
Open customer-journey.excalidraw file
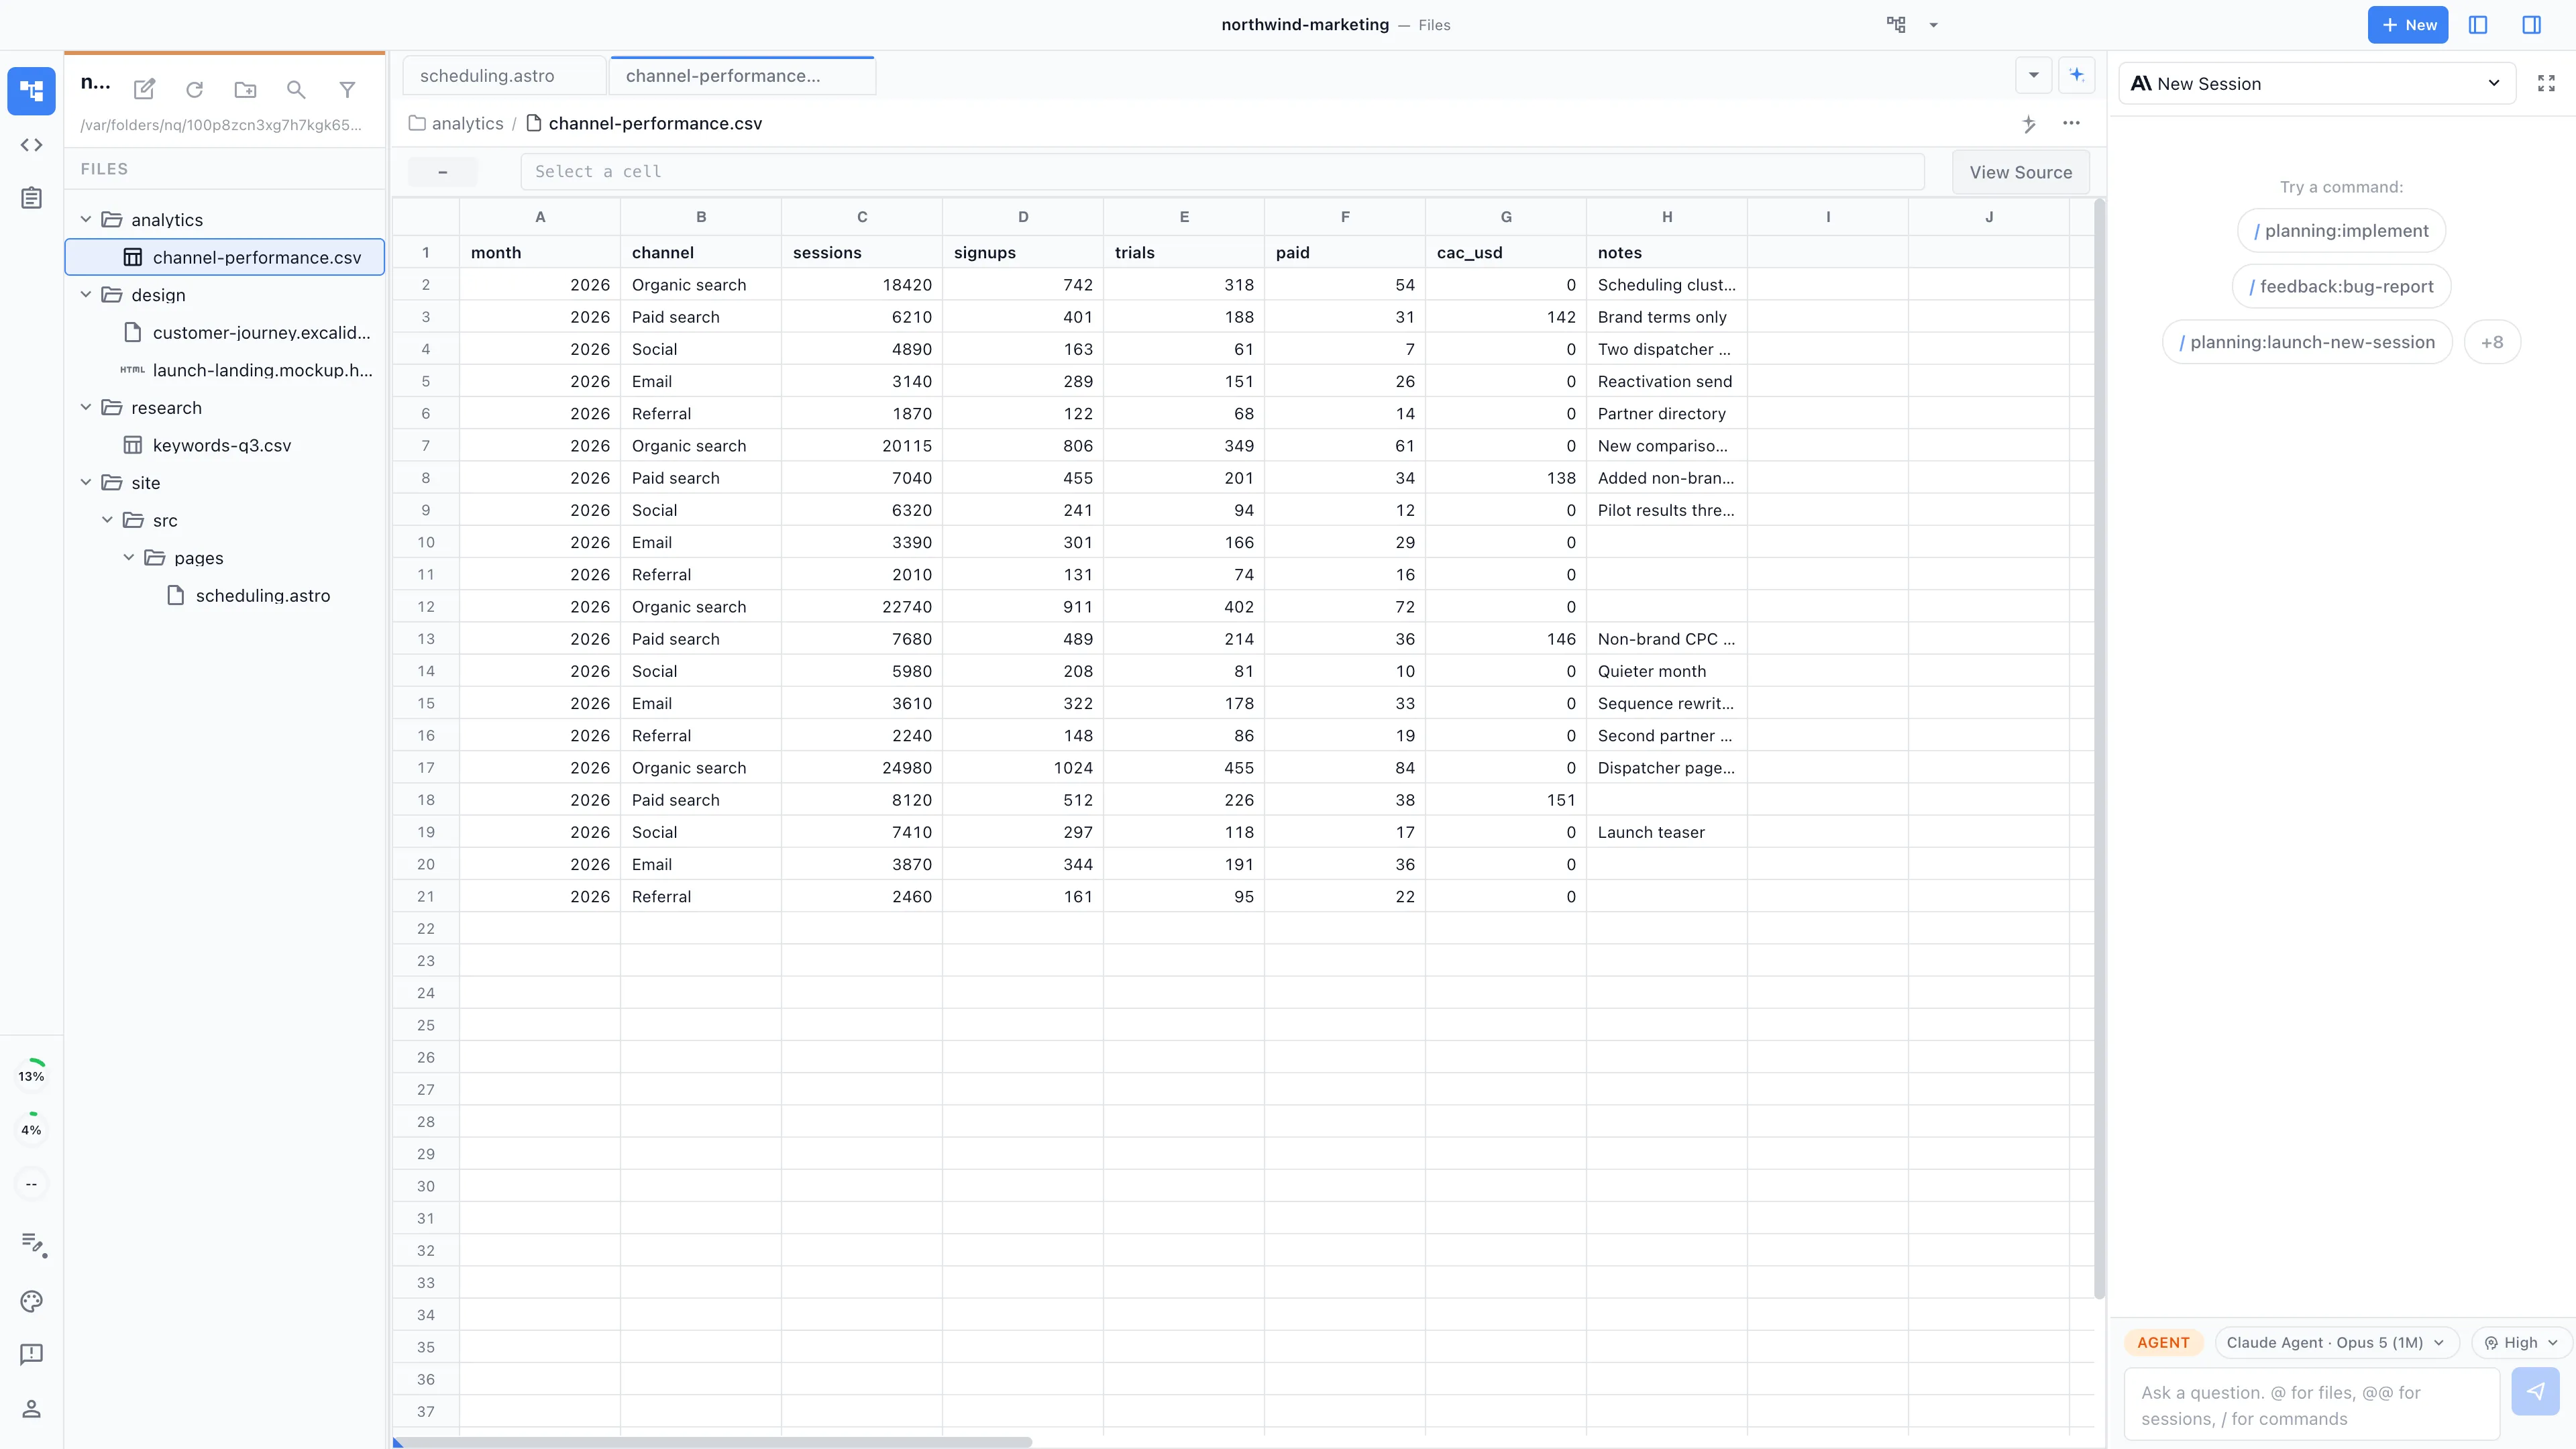225,332
